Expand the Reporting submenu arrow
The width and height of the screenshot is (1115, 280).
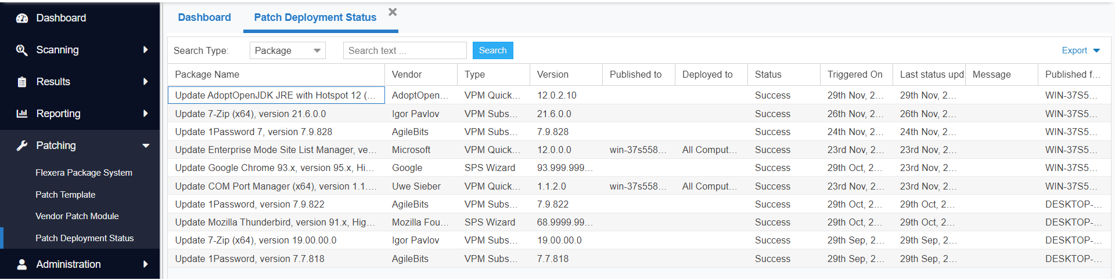[145, 114]
